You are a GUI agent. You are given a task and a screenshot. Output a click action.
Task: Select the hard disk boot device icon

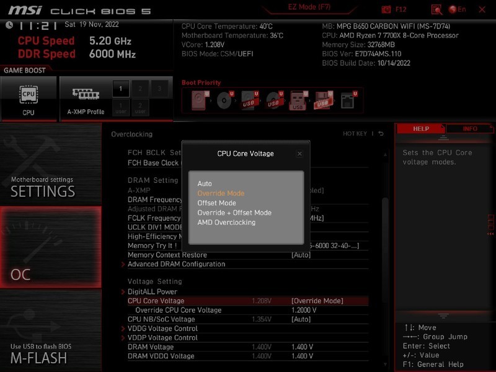200,100
